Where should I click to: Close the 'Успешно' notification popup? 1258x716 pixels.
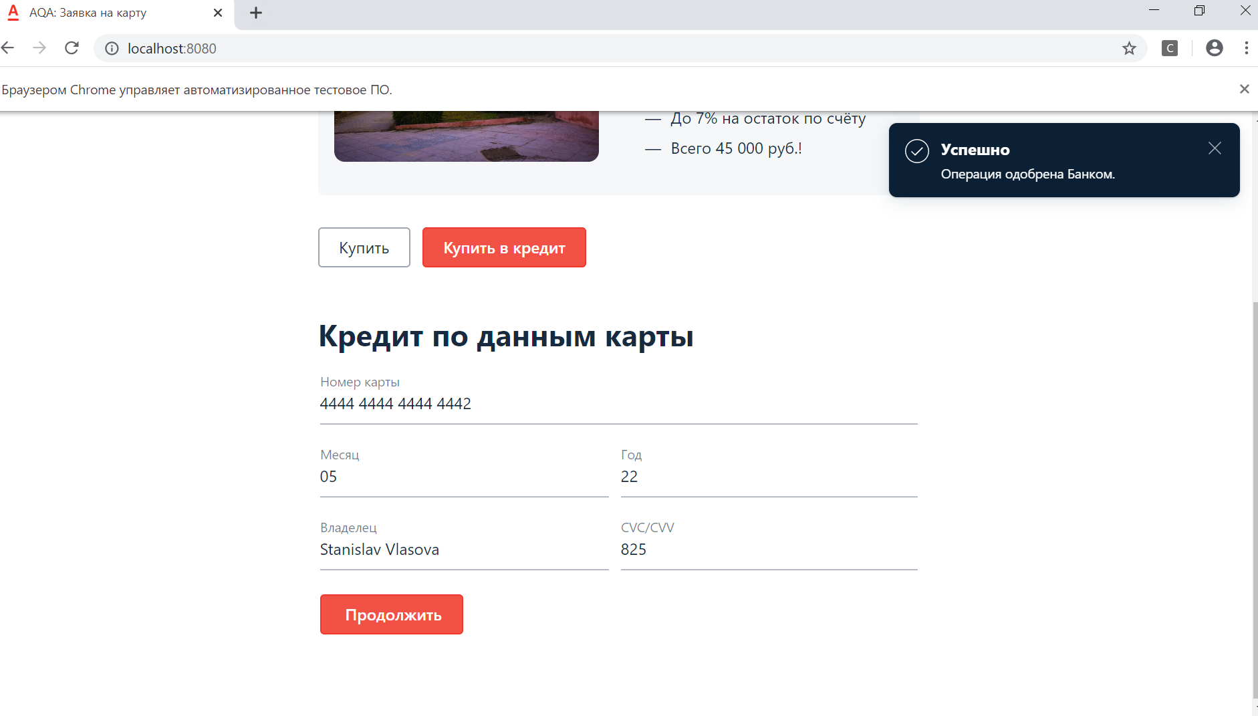click(x=1215, y=148)
